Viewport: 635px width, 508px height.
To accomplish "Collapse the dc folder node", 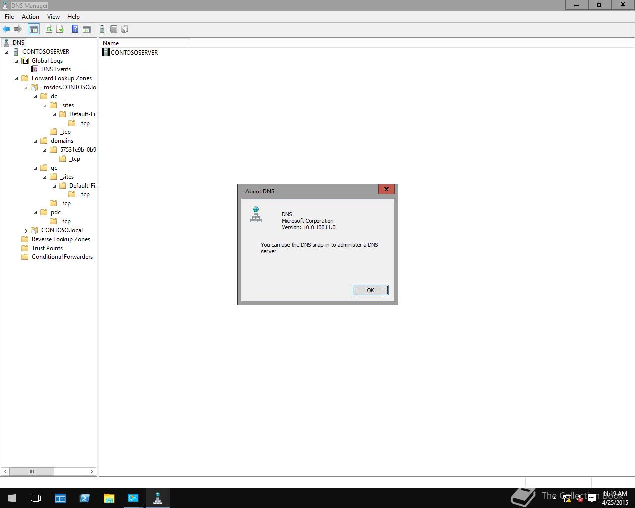I will 35,96.
